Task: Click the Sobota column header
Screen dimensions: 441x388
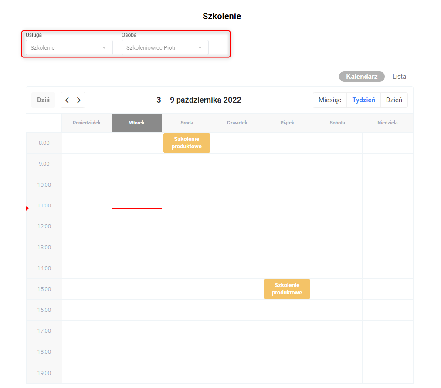Action: pyautogui.click(x=337, y=123)
